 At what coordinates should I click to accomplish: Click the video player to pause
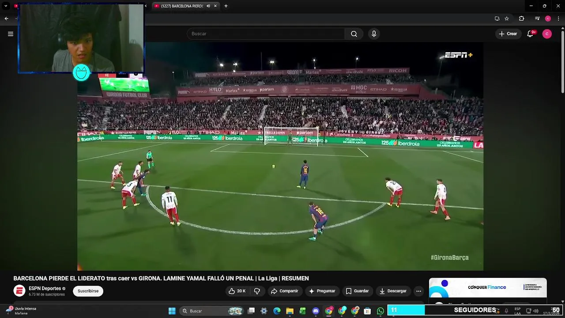[x=280, y=156]
